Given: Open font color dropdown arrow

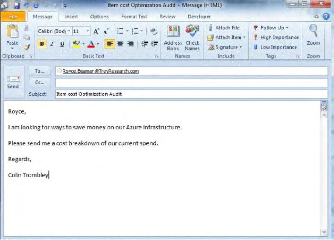Looking at the screenshot, I should (x=98, y=44).
